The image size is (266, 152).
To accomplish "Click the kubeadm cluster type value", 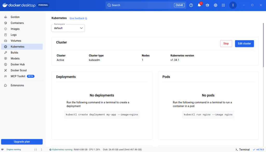I will pos(94,60).
